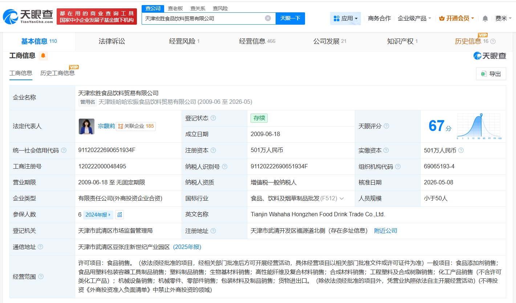The width and height of the screenshot is (516, 303).
Task: Click the photo of legal representative 宗馥莉
Action: [x=86, y=126]
